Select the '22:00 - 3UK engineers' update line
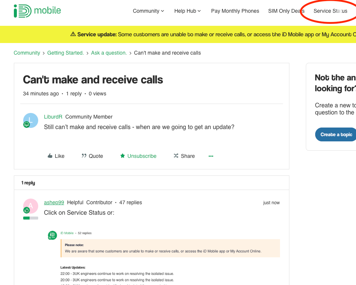 (117, 274)
